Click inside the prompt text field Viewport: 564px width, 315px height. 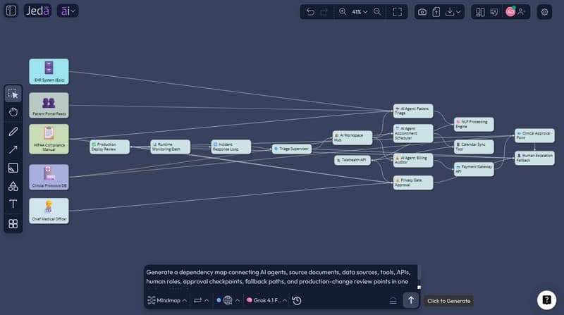[280, 277]
